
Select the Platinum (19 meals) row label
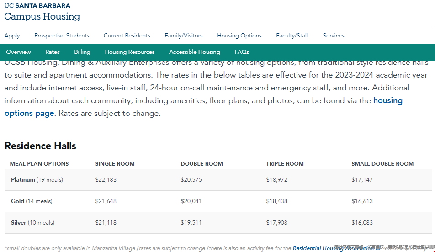[37, 180]
